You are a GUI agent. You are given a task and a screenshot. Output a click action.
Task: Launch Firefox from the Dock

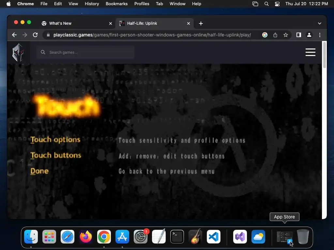(x=86, y=237)
